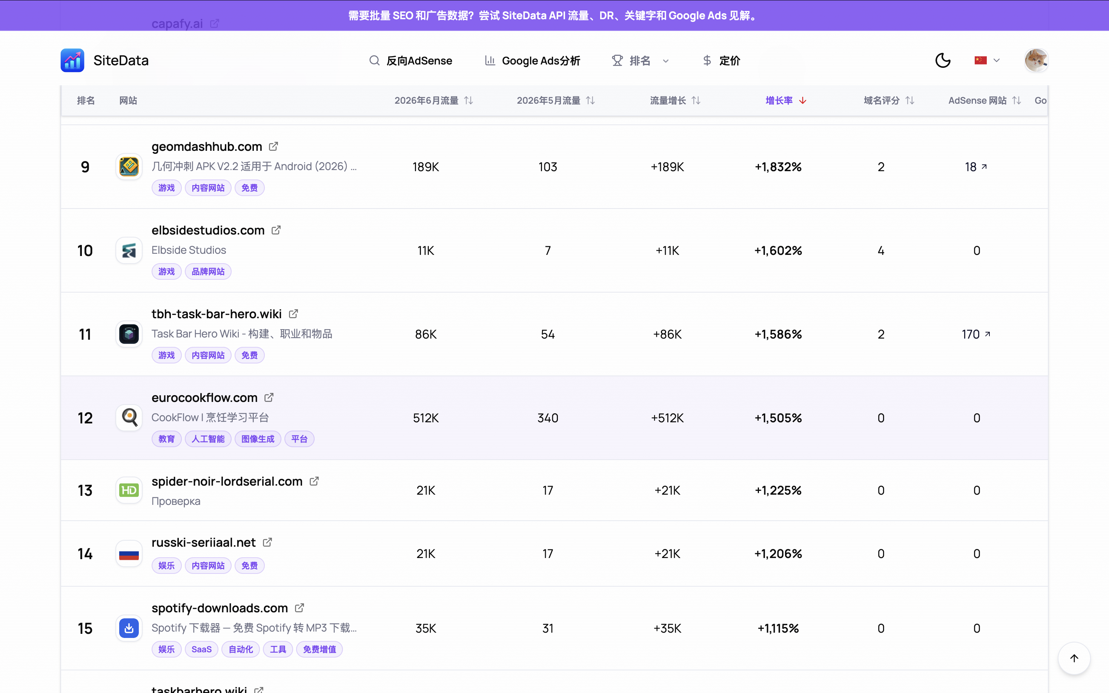Select the SaaS tag on spotify-downloads.com
Image resolution: width=1109 pixels, height=693 pixels.
pyautogui.click(x=201, y=649)
